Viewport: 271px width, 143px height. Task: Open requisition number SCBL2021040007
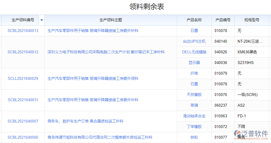(23, 121)
